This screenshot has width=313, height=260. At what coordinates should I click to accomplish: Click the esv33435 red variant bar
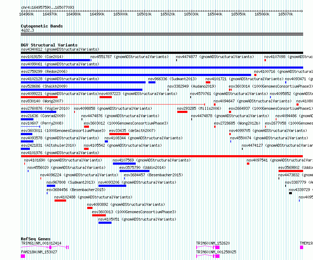pyautogui.click(x=119, y=134)
